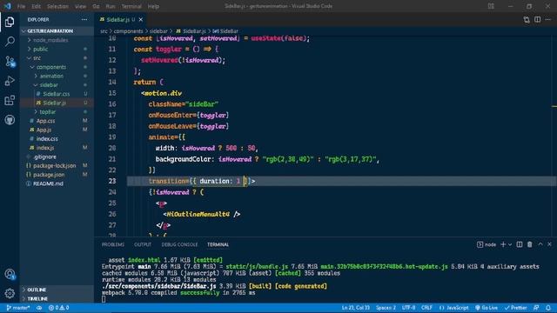Expand the public folder
Image resolution: width=557 pixels, height=313 pixels.
(x=57, y=49)
